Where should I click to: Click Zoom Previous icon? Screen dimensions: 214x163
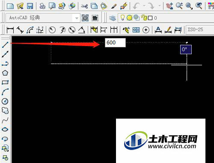click(199, 6)
